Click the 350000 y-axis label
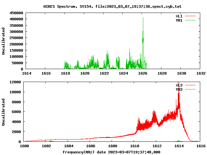Viewport: 207px width, 155px height. 16,26
